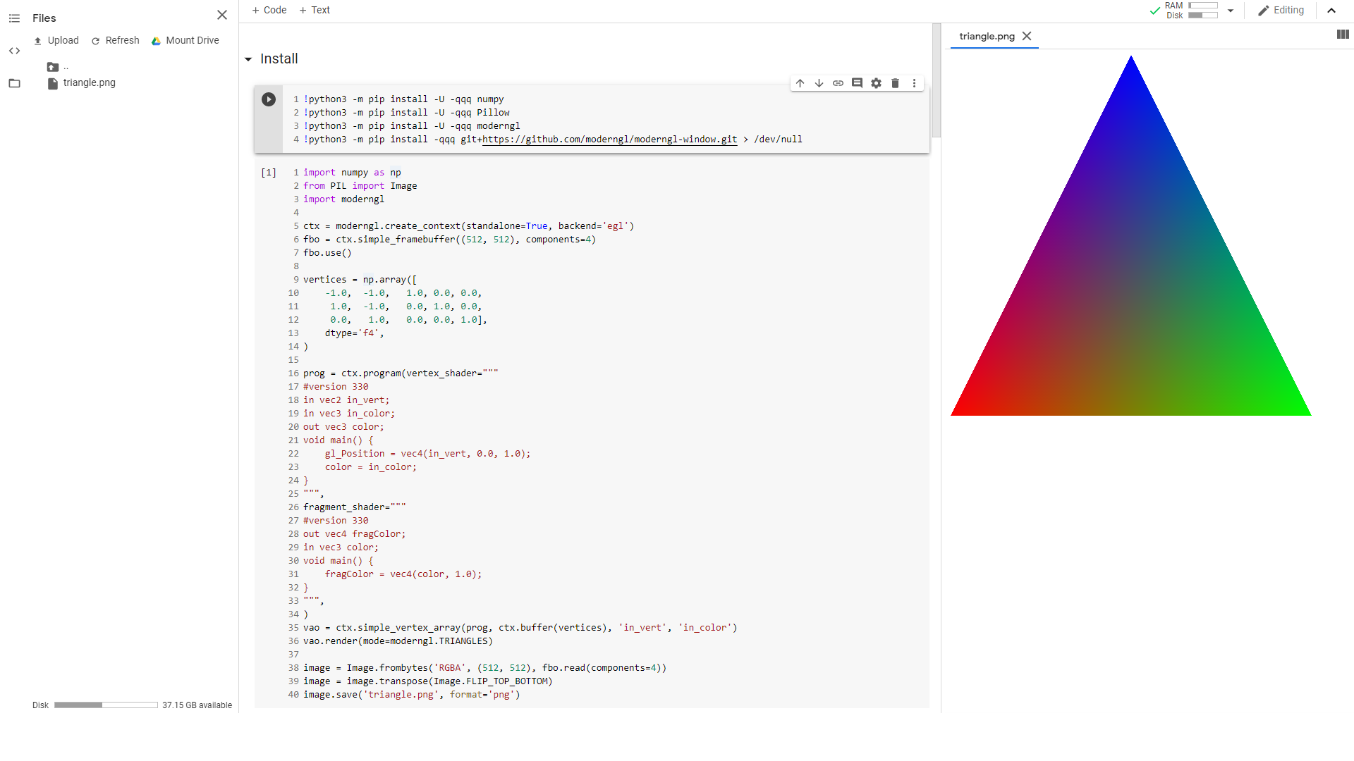This screenshot has width=1354, height=761.
Task: Delete the cell using the trash icon
Action: [x=895, y=82]
